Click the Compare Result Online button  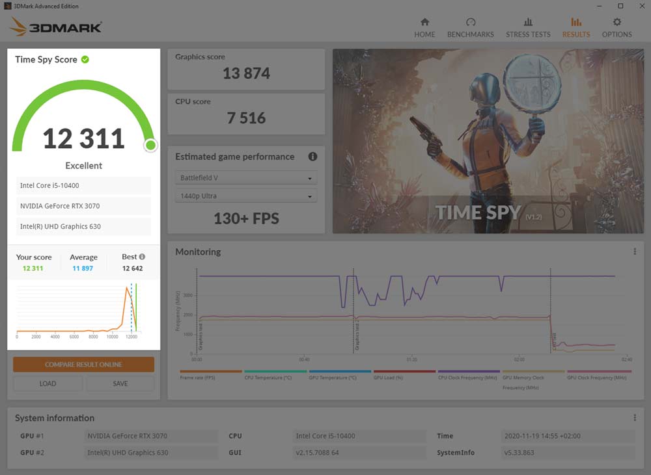click(83, 365)
